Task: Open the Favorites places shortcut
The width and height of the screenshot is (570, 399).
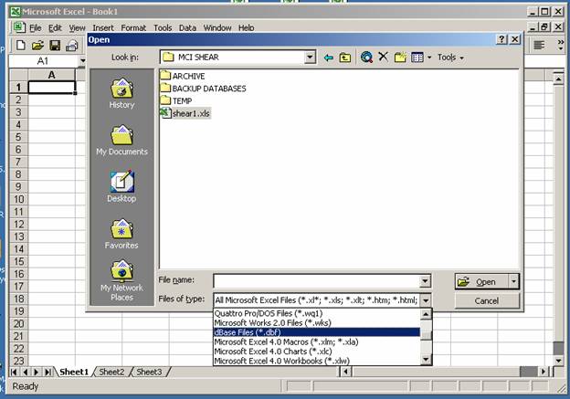Action: tap(121, 234)
